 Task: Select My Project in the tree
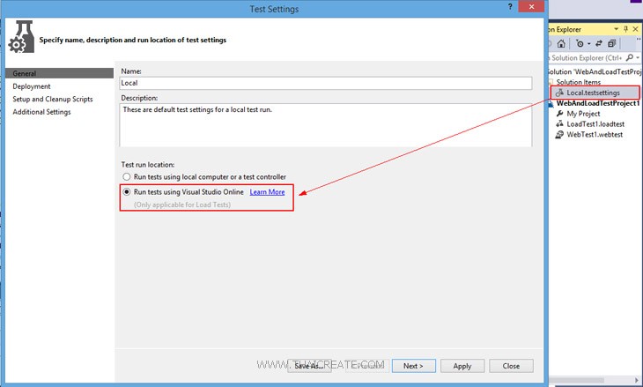(583, 114)
